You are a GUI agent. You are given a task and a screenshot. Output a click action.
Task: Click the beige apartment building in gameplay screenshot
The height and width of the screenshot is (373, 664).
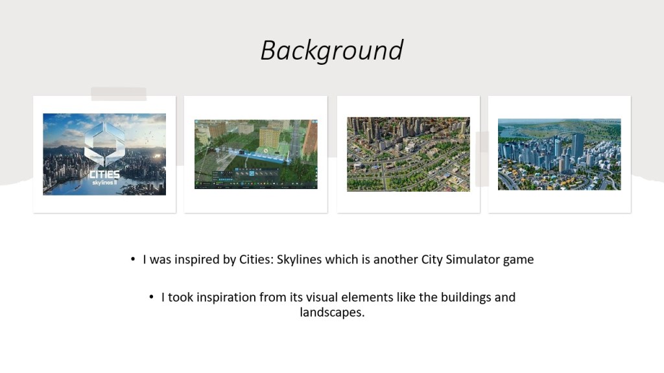(269, 137)
